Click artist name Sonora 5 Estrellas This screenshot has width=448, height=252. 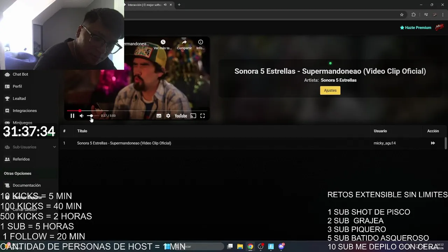(x=338, y=80)
